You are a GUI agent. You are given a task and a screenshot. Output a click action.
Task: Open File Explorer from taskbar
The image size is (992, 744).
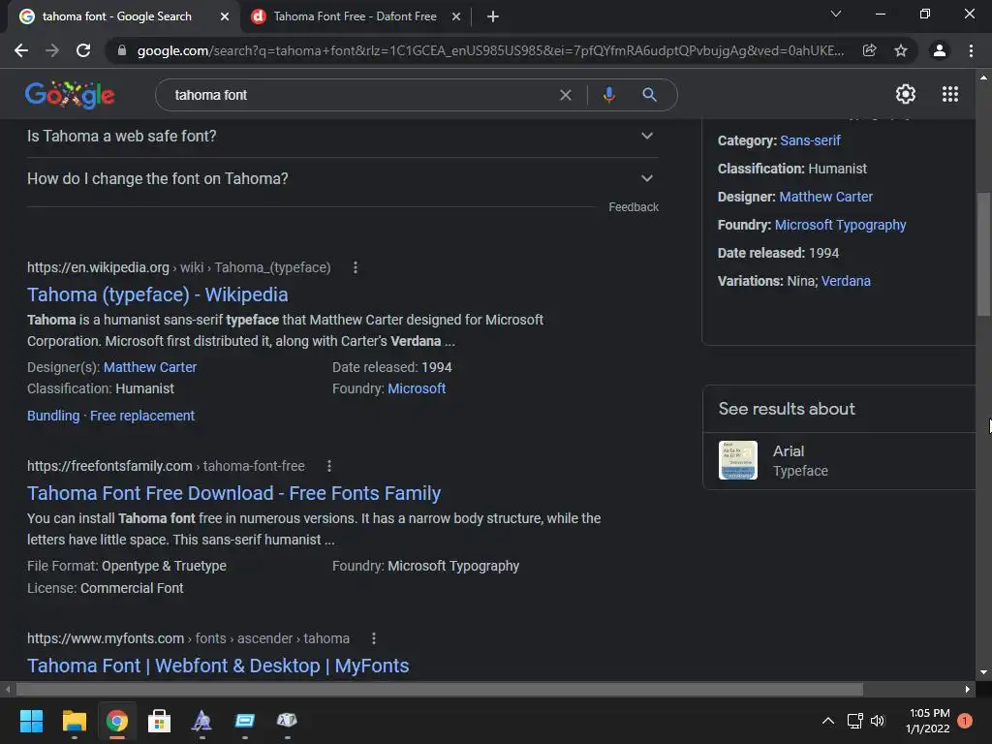coord(74,721)
